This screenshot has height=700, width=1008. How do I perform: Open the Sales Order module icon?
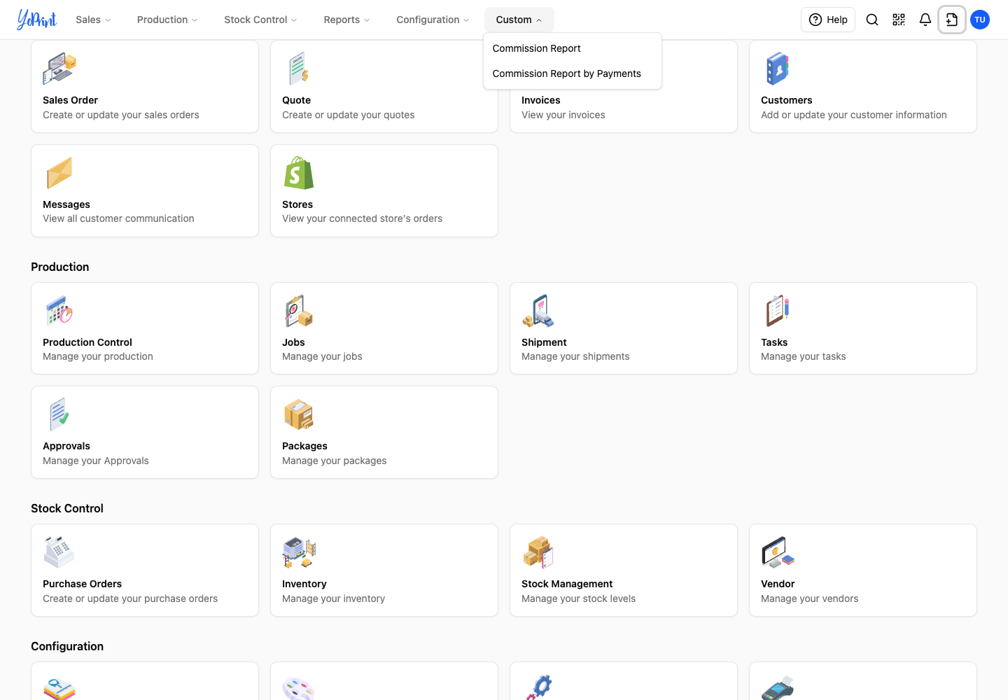(59, 69)
